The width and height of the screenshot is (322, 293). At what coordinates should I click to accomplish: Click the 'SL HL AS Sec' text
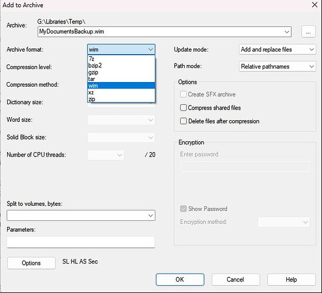click(80, 261)
